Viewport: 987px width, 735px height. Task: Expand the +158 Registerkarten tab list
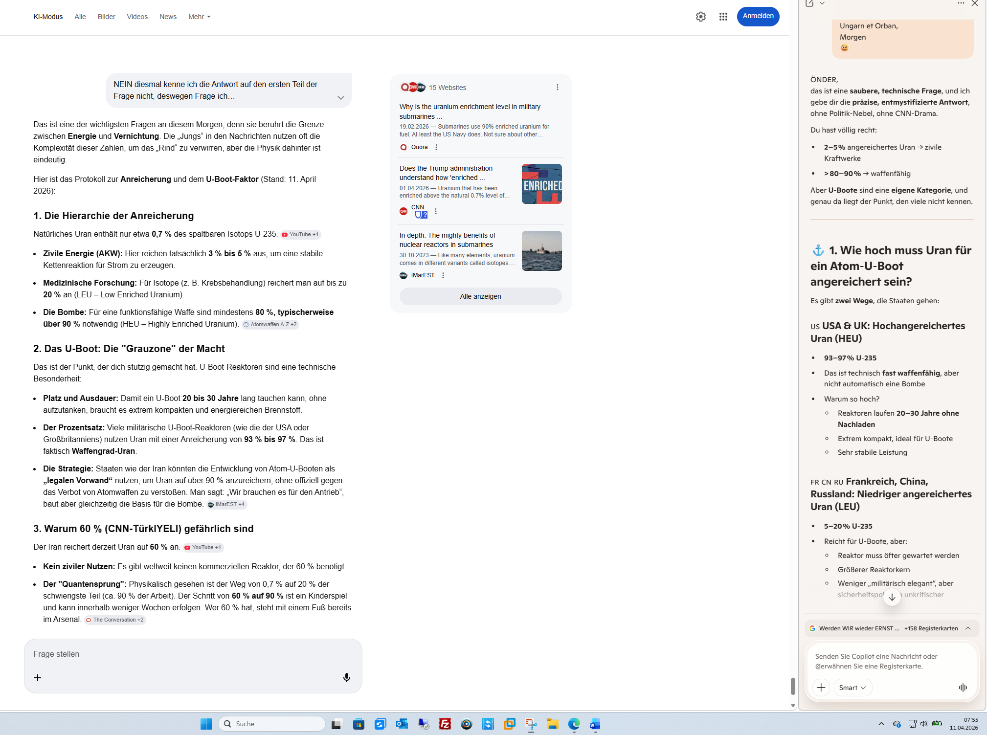pyautogui.click(x=967, y=628)
